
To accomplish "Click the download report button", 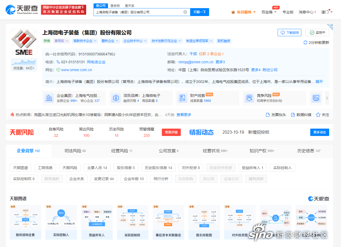I will (290, 33).
